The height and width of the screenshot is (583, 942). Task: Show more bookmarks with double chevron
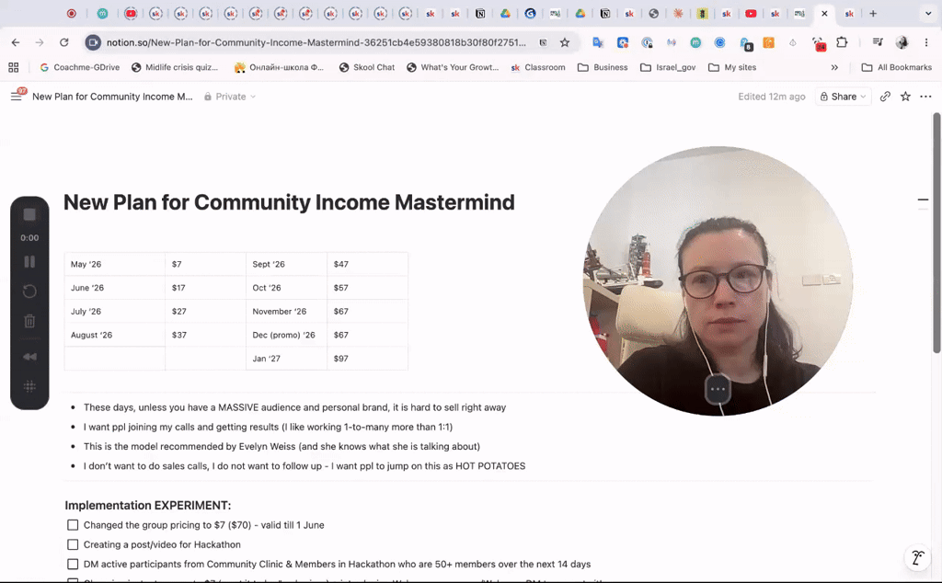pos(834,67)
